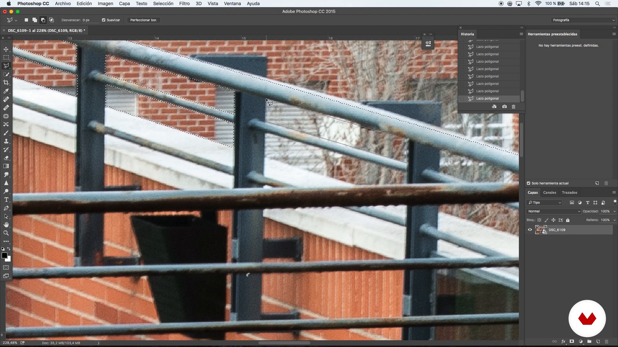Open the Selección menu
The height and width of the screenshot is (347, 618).
coord(163,4)
